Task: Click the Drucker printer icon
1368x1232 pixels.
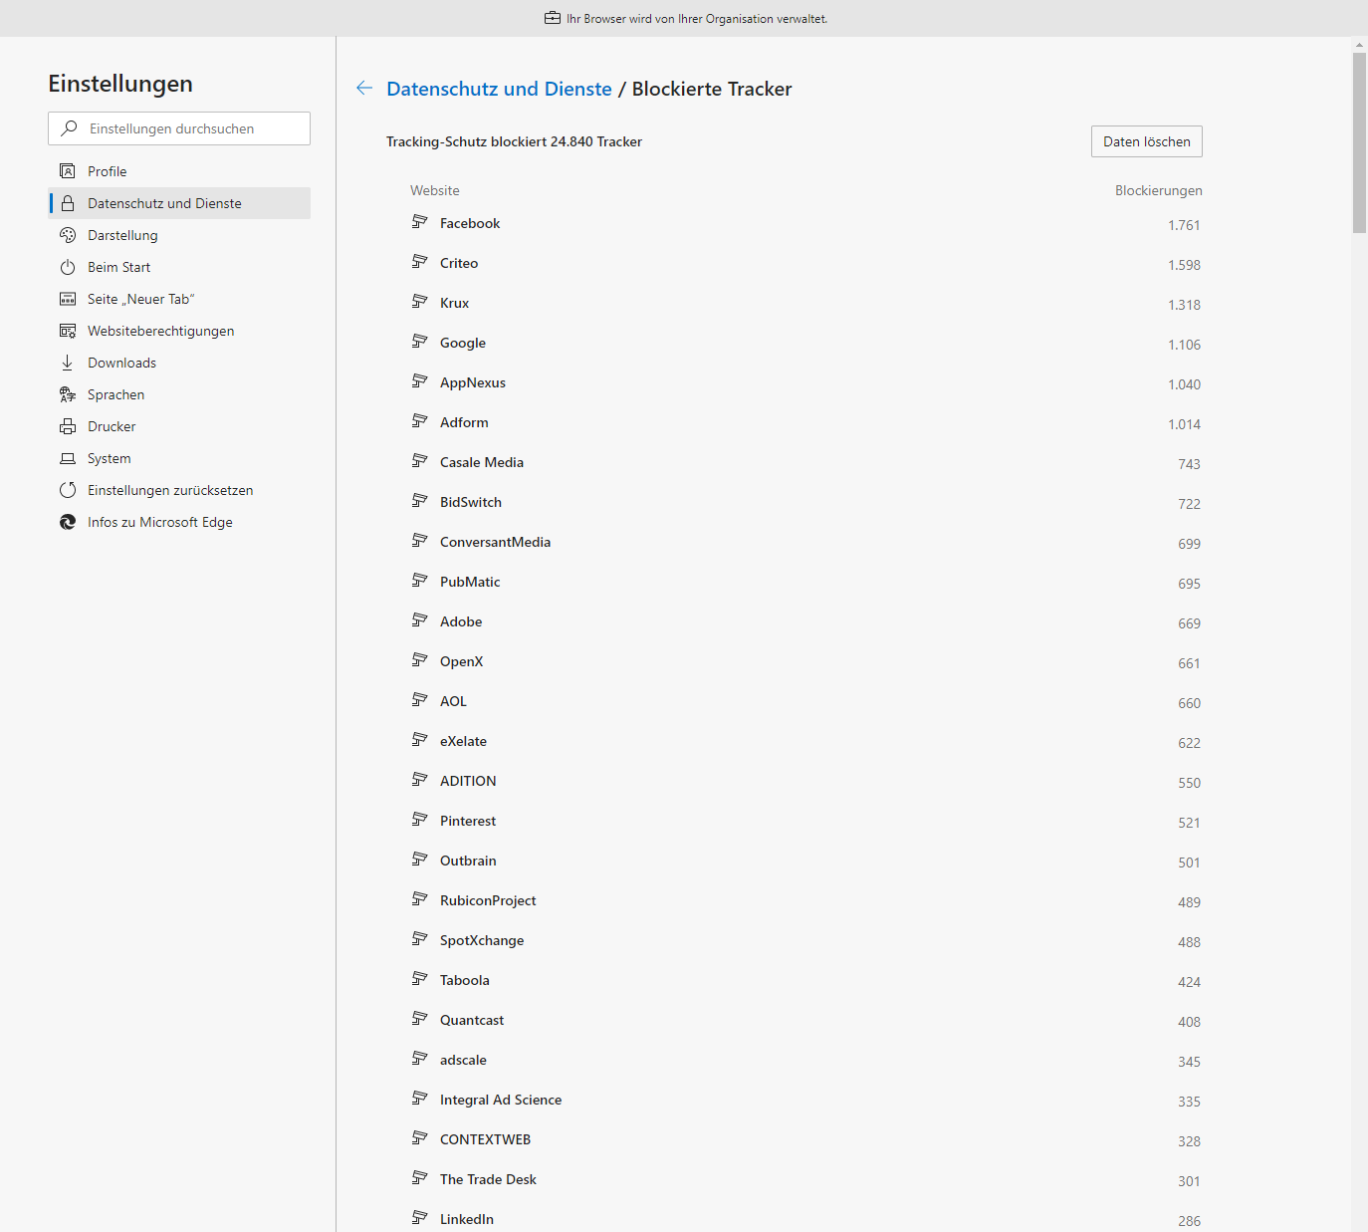Action: tap(68, 426)
